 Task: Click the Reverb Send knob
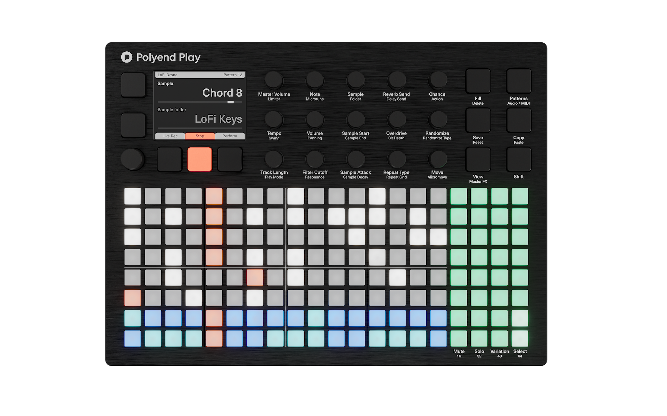coord(396,80)
